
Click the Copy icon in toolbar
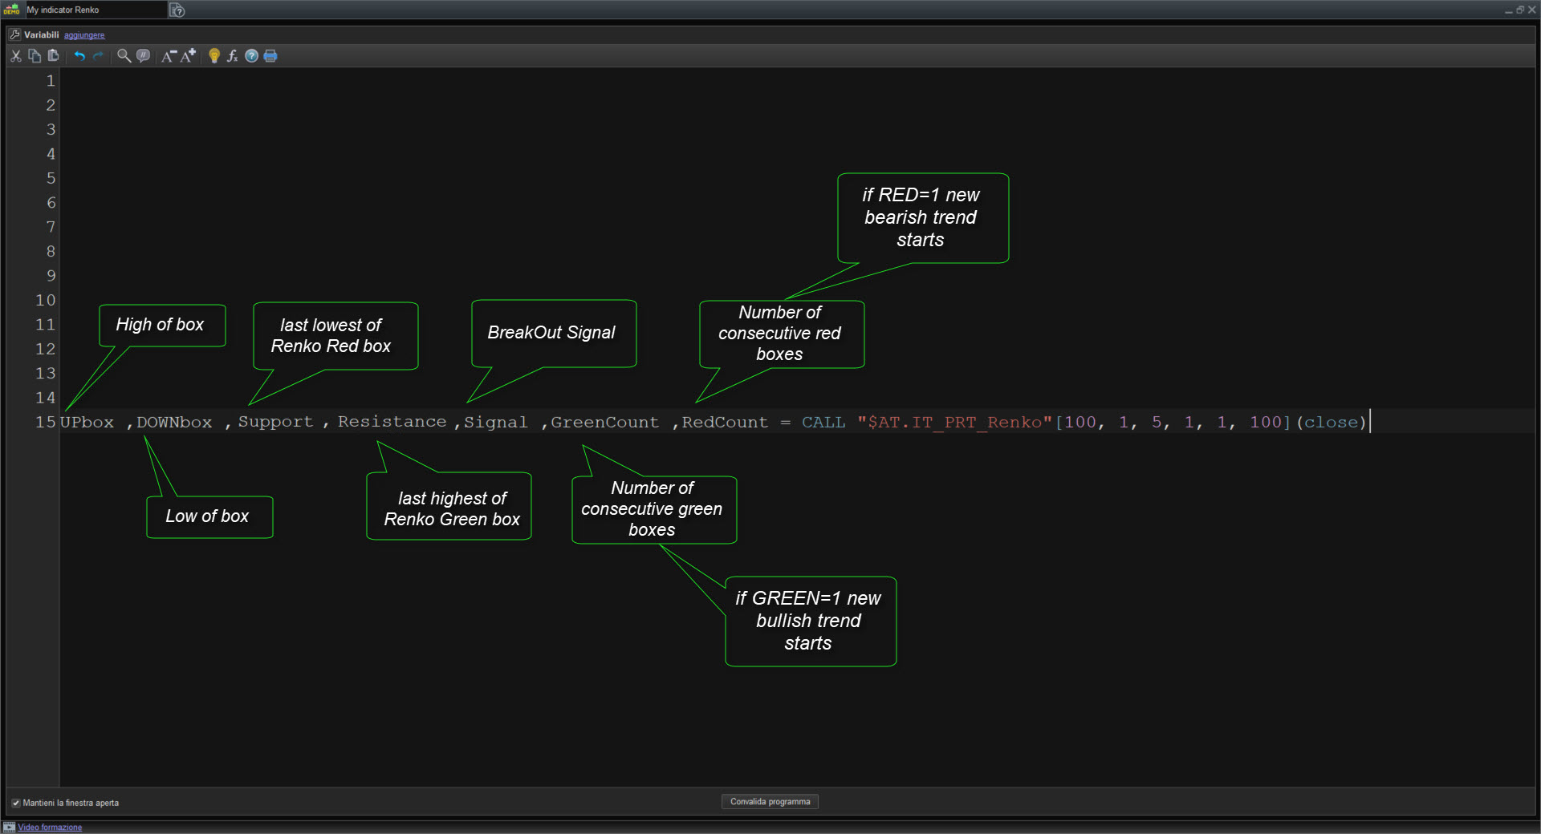[x=35, y=55]
